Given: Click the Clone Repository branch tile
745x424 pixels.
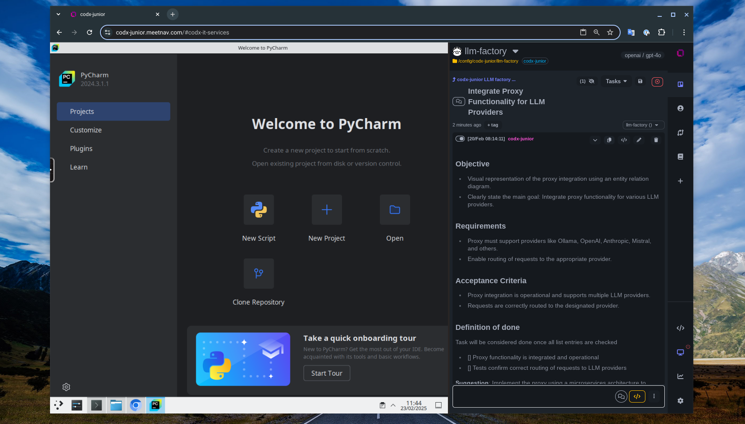Looking at the screenshot, I should (x=259, y=274).
